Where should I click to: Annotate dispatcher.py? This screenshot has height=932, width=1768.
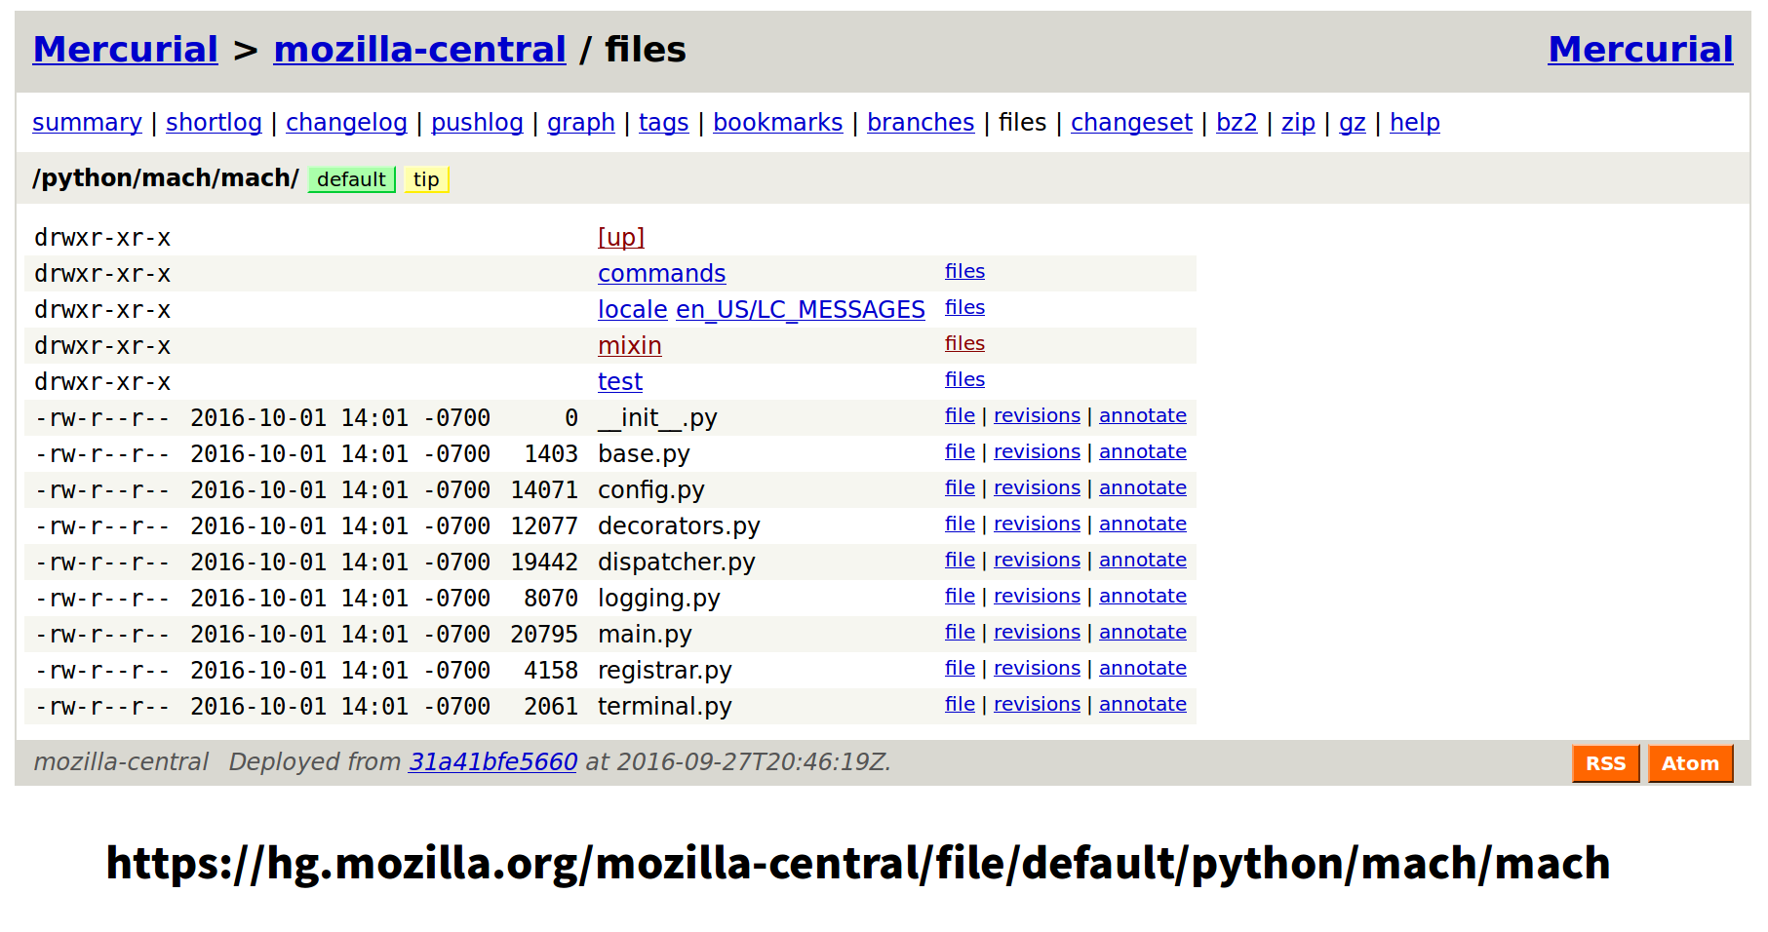click(1142, 560)
